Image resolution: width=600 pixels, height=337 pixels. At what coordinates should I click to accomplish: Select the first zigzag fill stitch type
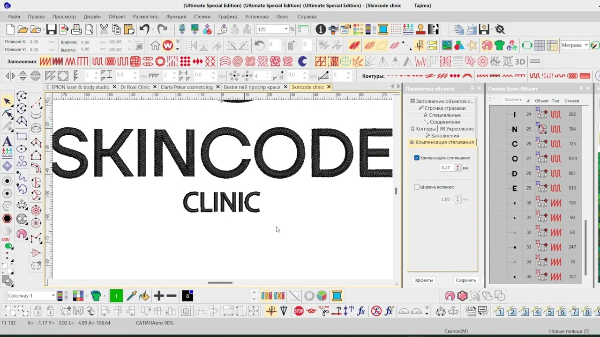tap(45, 61)
